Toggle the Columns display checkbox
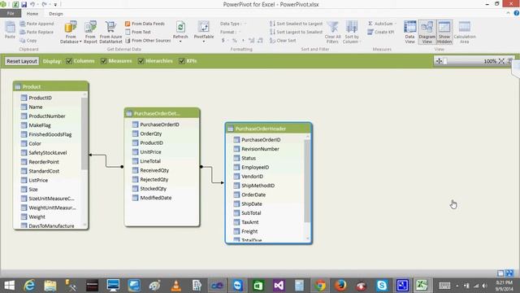 69,61
